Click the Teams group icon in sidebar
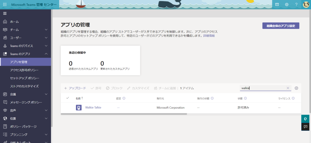The height and width of the screenshot is (143, 311). [5, 30]
